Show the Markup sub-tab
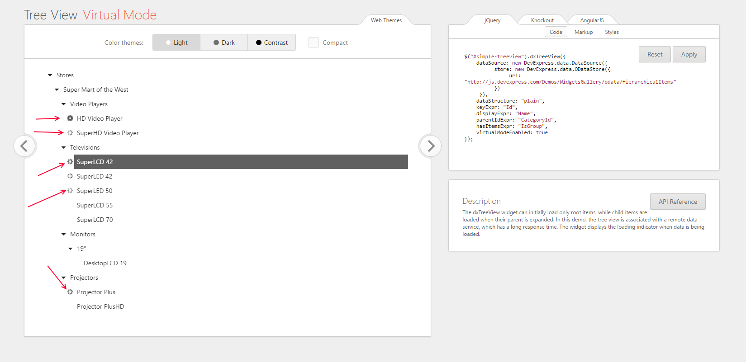 pos(584,32)
